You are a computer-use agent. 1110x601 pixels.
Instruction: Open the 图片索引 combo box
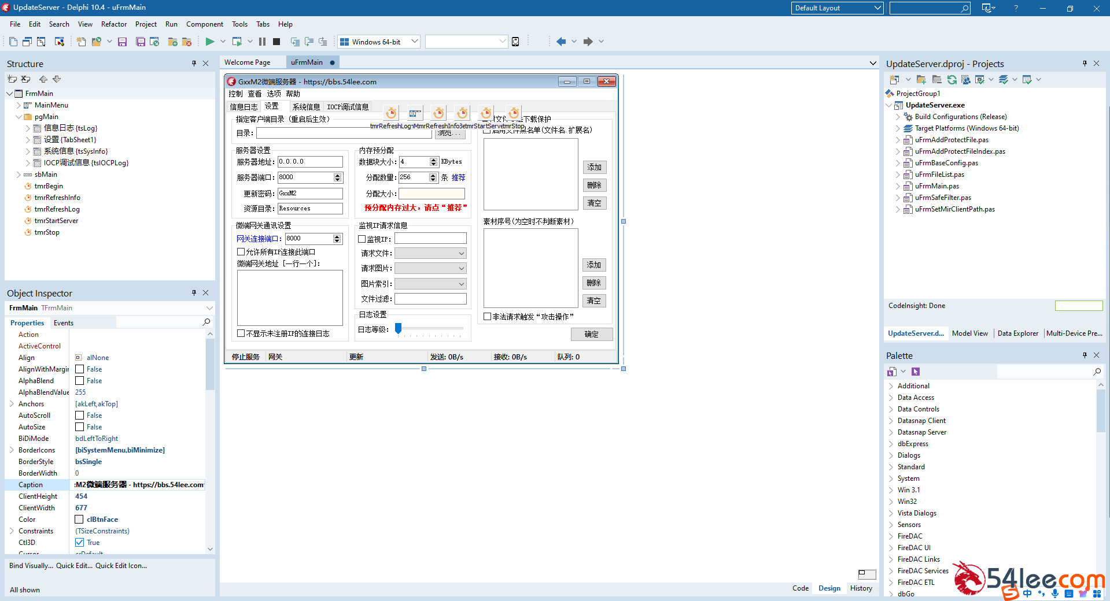(431, 284)
